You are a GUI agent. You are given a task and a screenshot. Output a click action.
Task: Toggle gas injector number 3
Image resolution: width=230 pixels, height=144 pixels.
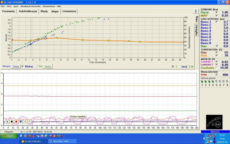[x=209, y=81]
